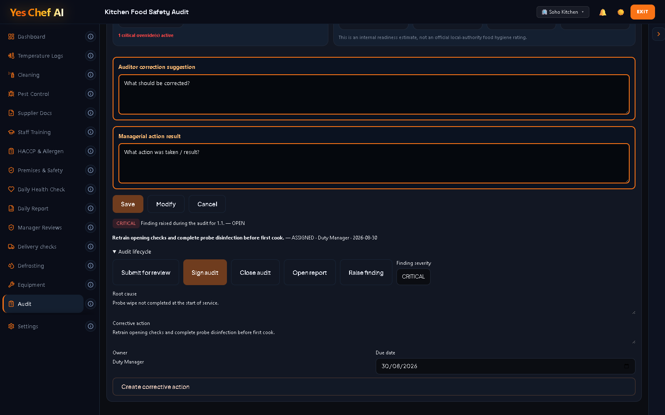Go to Manager Reviews
Image resolution: width=665 pixels, height=415 pixels.
(43, 227)
